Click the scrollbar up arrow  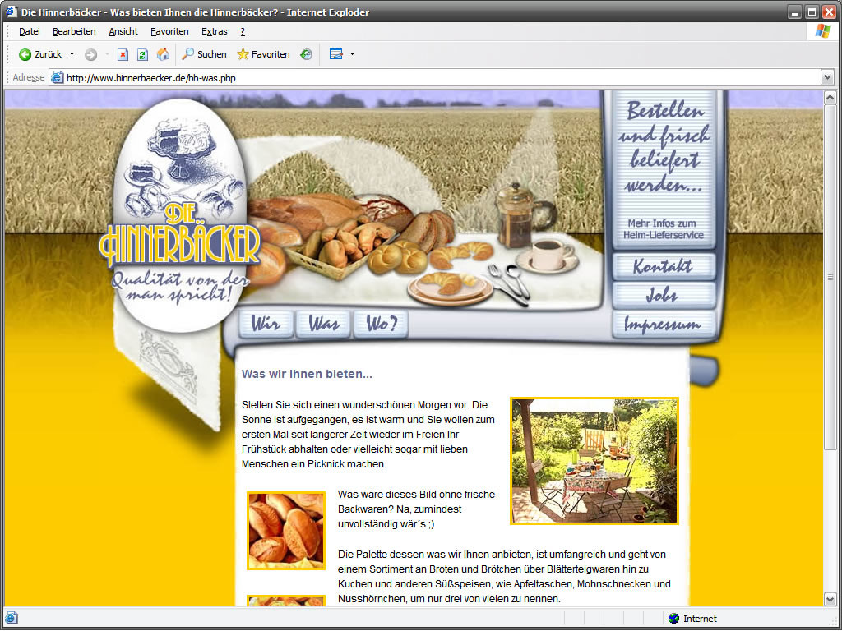pyautogui.click(x=830, y=98)
